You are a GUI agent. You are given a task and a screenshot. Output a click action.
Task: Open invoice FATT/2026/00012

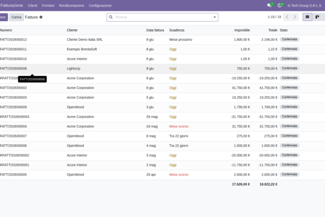pos(14,40)
